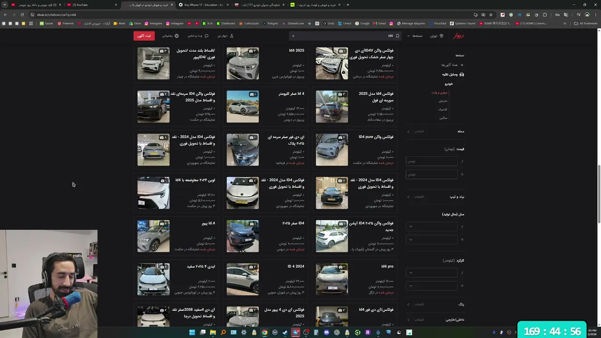Expand the رنگ color filter
The image size is (601, 338).
(x=435, y=304)
